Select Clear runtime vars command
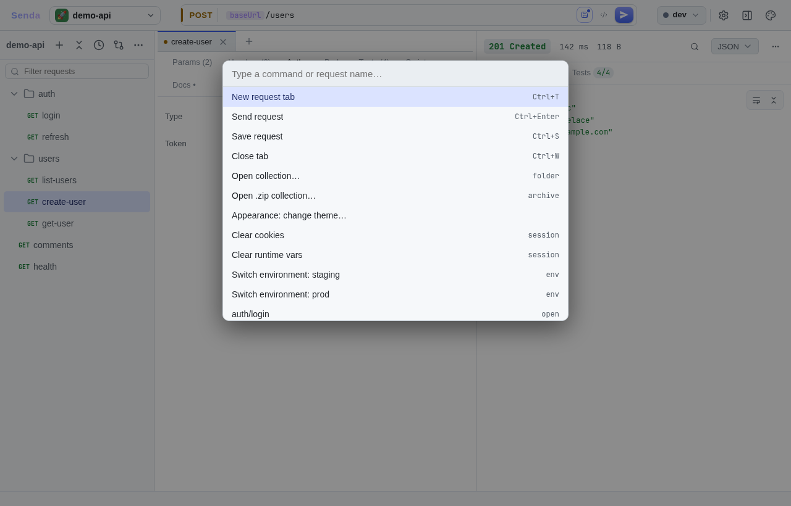Image resolution: width=791 pixels, height=506 pixels. pos(395,255)
